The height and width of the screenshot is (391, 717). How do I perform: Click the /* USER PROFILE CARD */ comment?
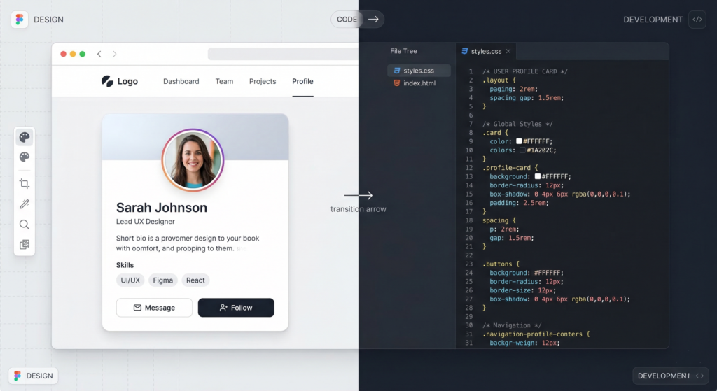click(x=525, y=71)
